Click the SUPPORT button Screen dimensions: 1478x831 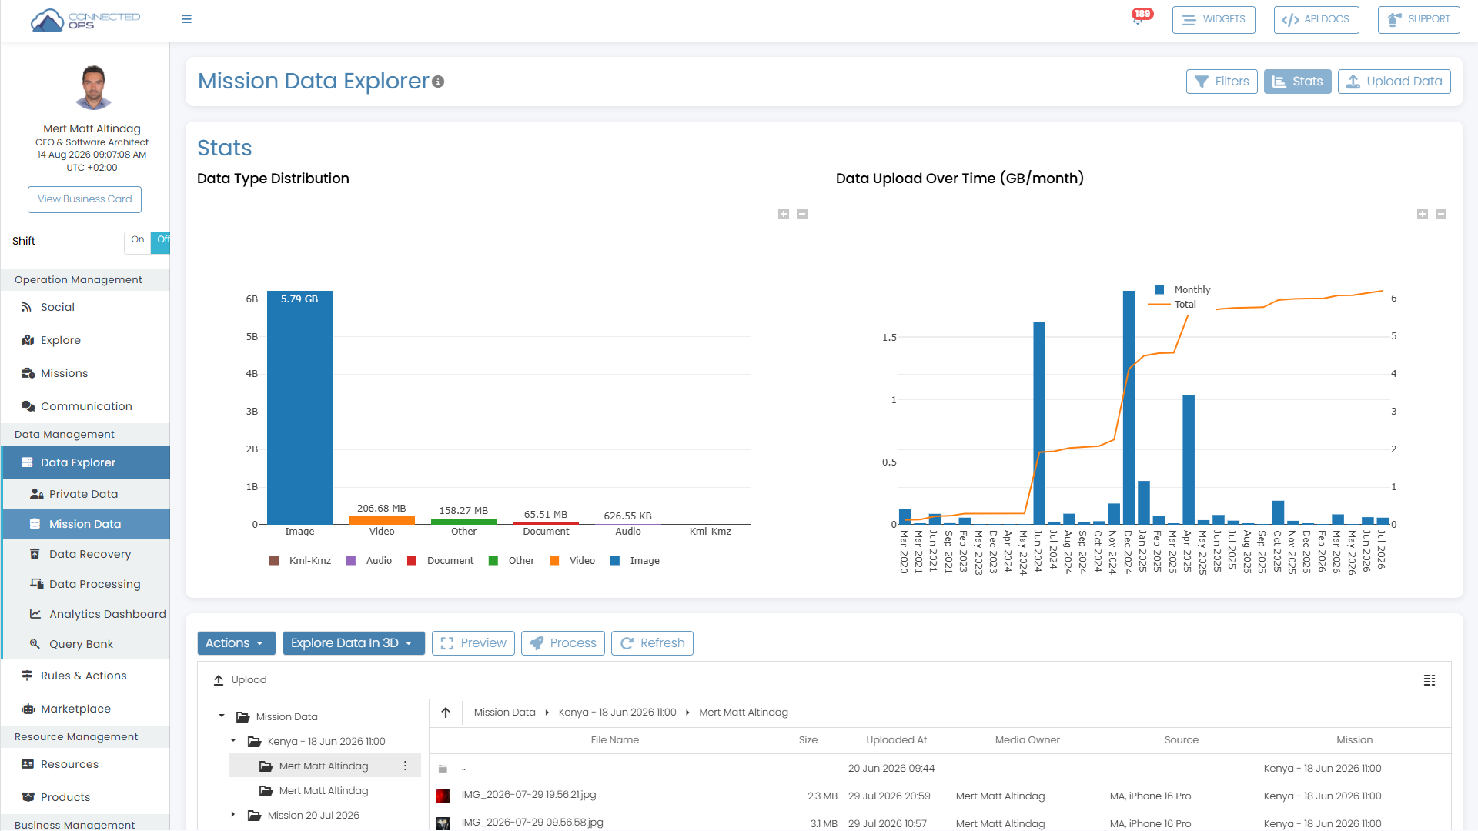pos(1419,20)
